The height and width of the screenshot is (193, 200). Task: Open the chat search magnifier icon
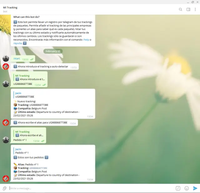pyautogui.click(x=180, y=9)
